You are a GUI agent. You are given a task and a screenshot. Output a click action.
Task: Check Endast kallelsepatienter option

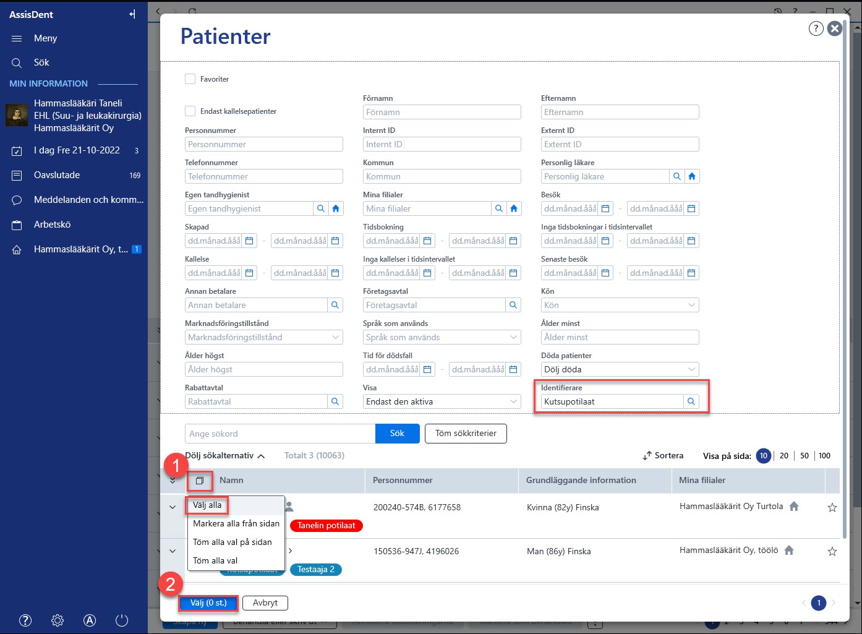(190, 111)
